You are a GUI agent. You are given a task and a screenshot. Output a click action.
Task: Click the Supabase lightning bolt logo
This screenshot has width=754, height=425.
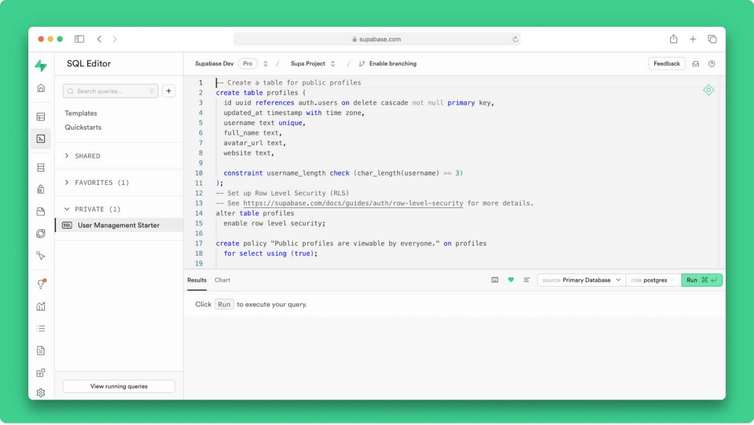point(41,65)
